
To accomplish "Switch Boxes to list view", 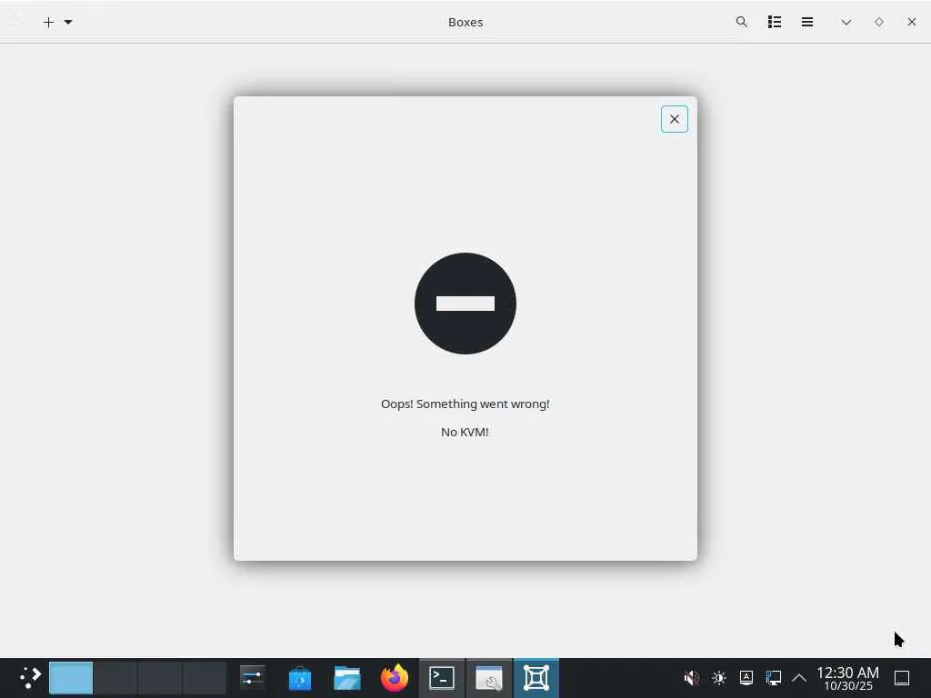I will click(x=775, y=22).
